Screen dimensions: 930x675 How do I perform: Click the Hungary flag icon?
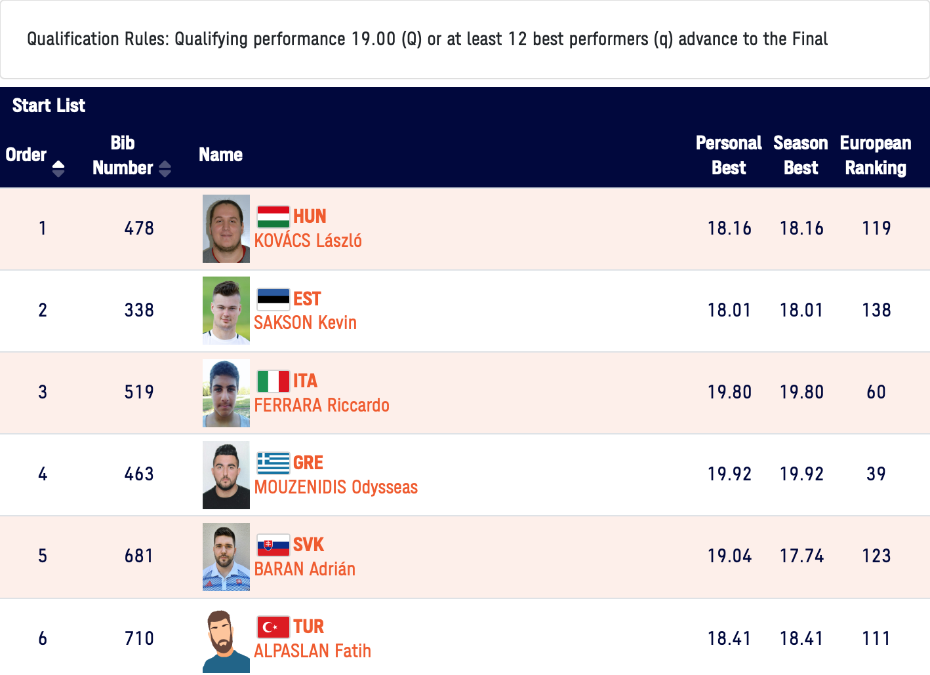tap(273, 217)
